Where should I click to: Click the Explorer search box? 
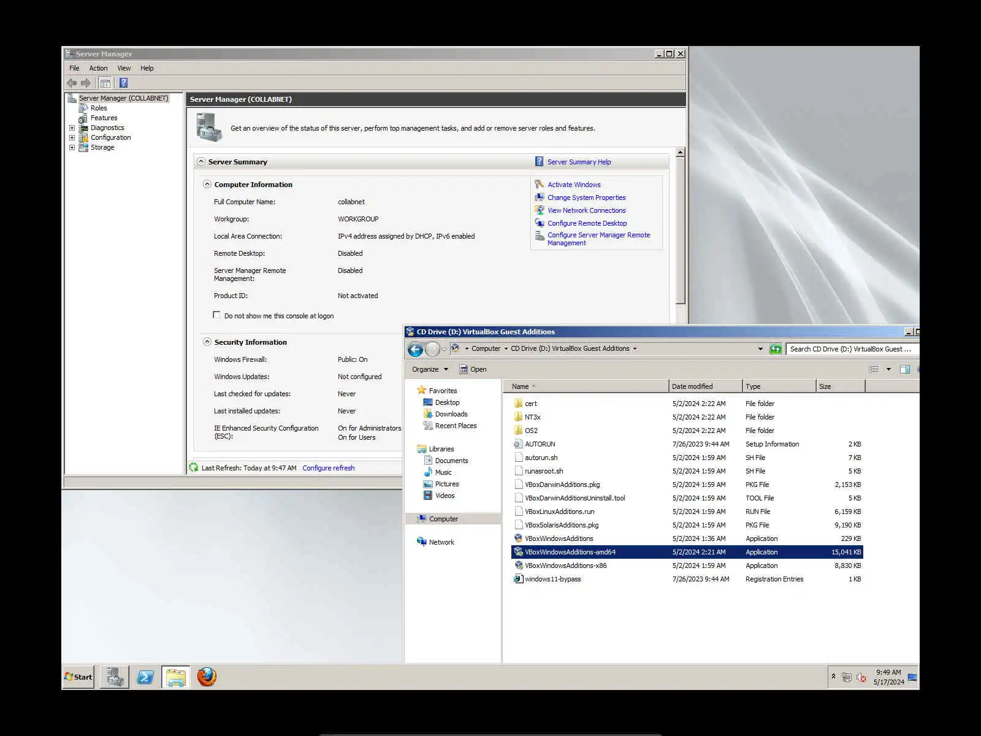coord(852,349)
